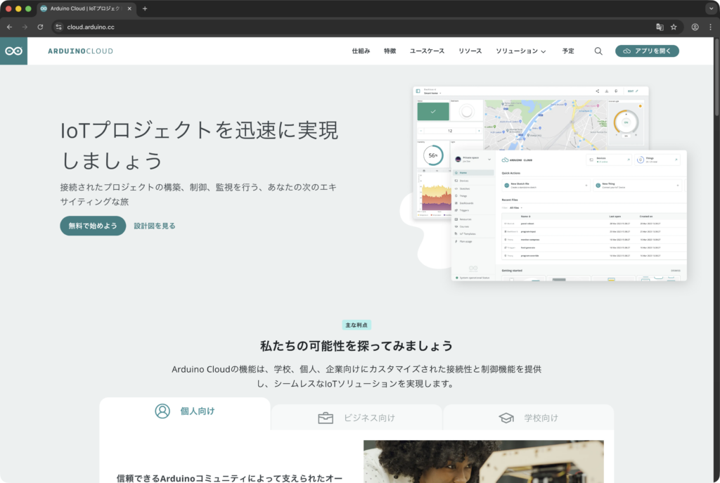This screenshot has width=720, height=483.
Task: Expand the tab search chevron in Chrome
Action: 709,8
